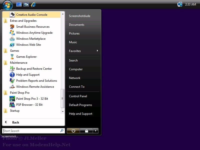Click the programs list scrollbar thumb
The height and width of the screenshot is (150, 200).
(62, 98)
